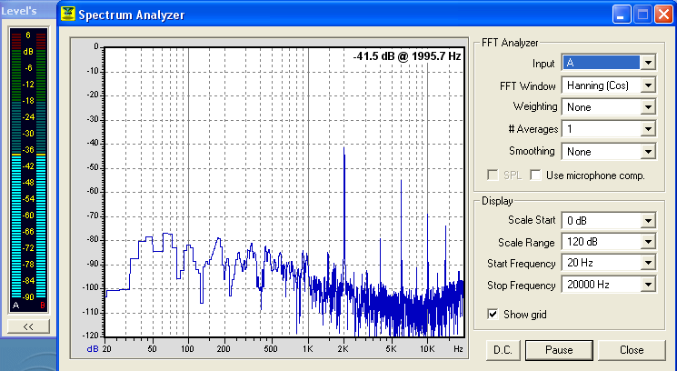The width and height of the screenshot is (677, 371).
Task: Click the -41.5 dB @ 1995.7 Hz readout
Action: pyautogui.click(x=407, y=56)
